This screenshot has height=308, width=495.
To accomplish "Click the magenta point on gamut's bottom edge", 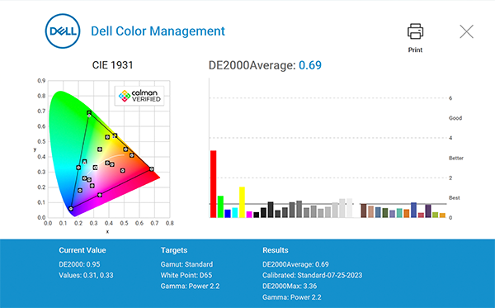I will (x=100, y=195).
